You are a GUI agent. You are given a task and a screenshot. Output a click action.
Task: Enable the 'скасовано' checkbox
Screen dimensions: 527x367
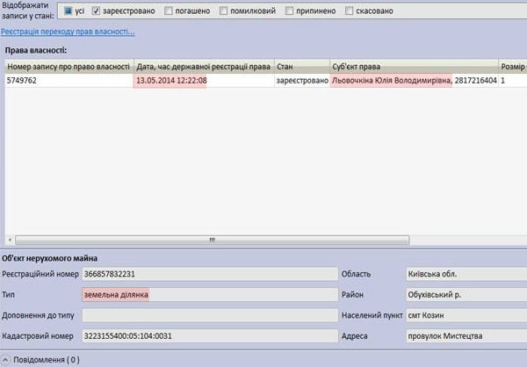[350, 11]
